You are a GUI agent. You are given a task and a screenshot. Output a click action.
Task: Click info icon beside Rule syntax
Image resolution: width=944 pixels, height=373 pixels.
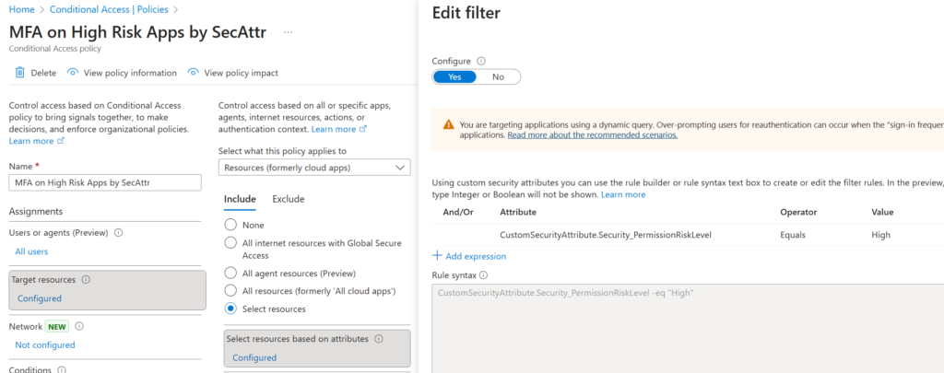click(484, 274)
